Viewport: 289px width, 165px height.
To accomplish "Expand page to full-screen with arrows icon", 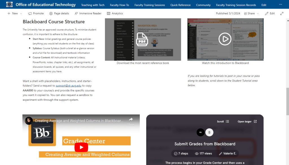I will tap(281, 13).
